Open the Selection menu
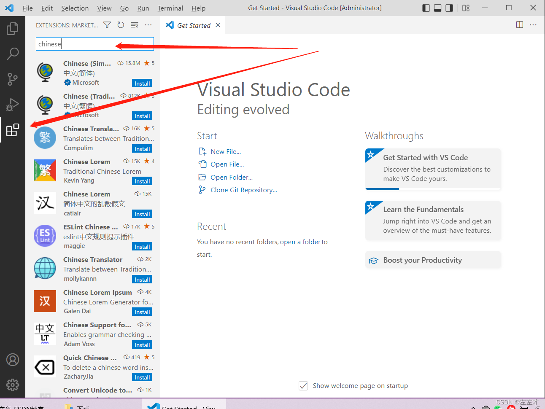 75,8
